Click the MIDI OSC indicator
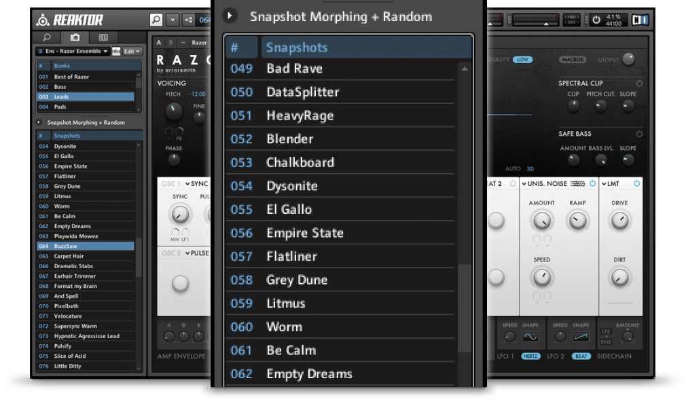This screenshot has height=406, width=686. [x=572, y=20]
